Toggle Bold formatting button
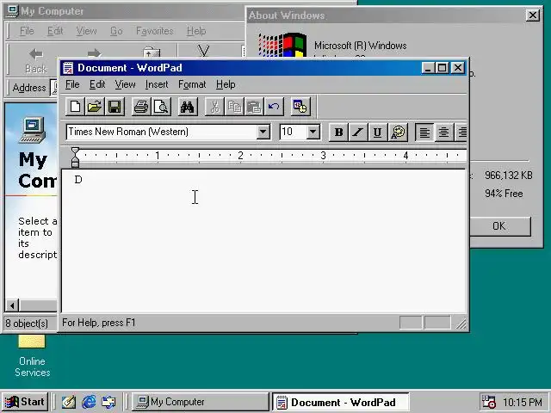This screenshot has height=413, width=551. pos(338,132)
